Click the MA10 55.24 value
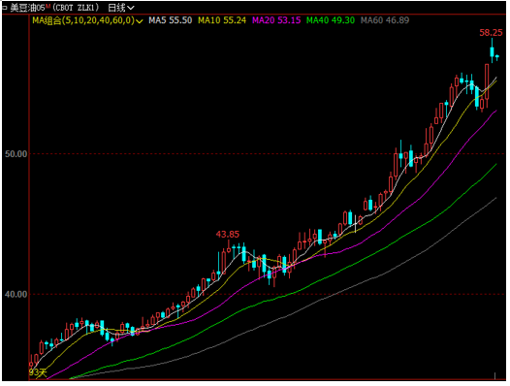 pyautogui.click(x=222, y=20)
